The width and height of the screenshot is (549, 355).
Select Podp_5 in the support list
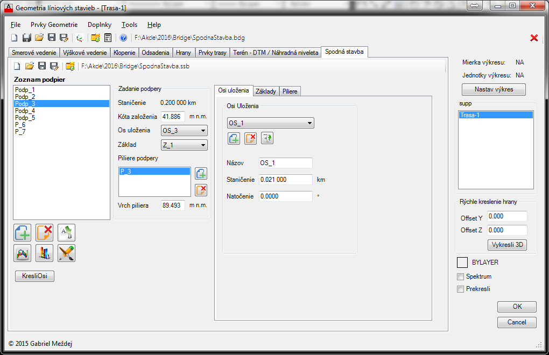click(25, 117)
